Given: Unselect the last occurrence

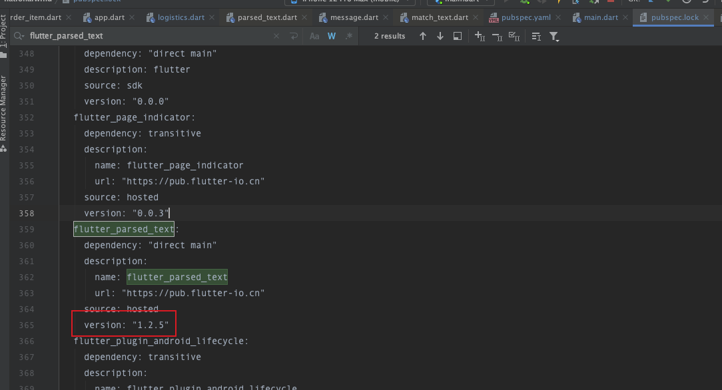Looking at the screenshot, I should click(498, 36).
